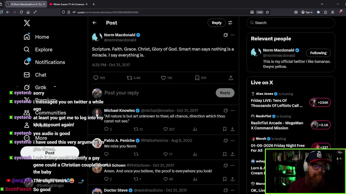Reply to Pablo Peniche's comment
Screen dimensions: 346x194
[x=106, y=154]
